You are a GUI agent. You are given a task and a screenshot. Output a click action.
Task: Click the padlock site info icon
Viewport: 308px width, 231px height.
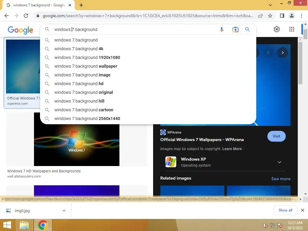click(38, 16)
